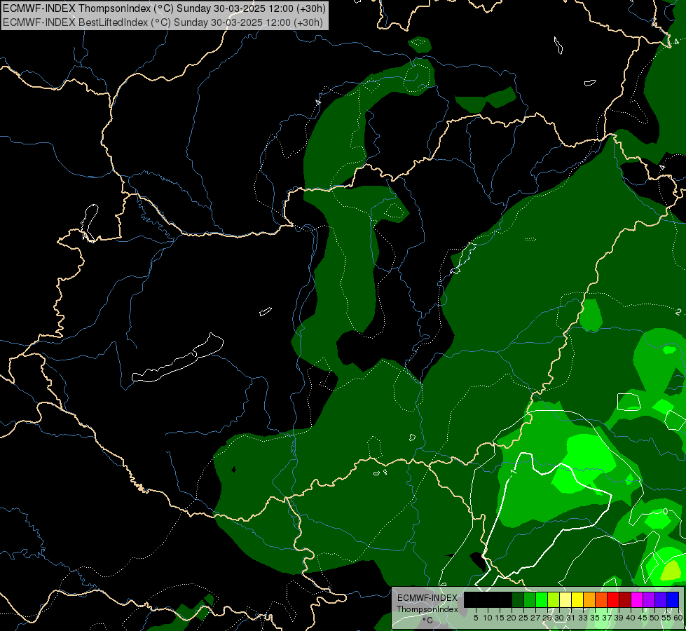Click the purple 45–50 legend swatch
686x631 pixels.
pos(649,600)
